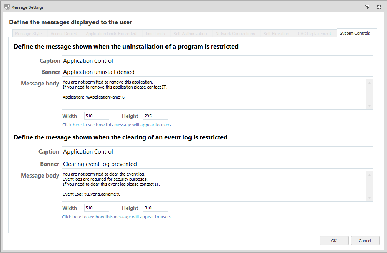Viewport: 387px width, 253px height.
Task: Preview the event log restriction message link
Action: pos(116,217)
